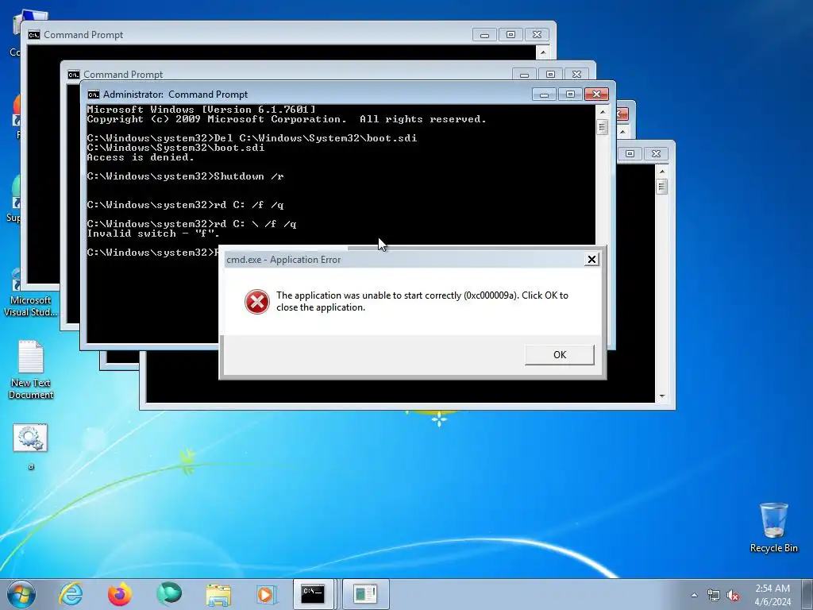Open the network status tray icon

pos(714,595)
